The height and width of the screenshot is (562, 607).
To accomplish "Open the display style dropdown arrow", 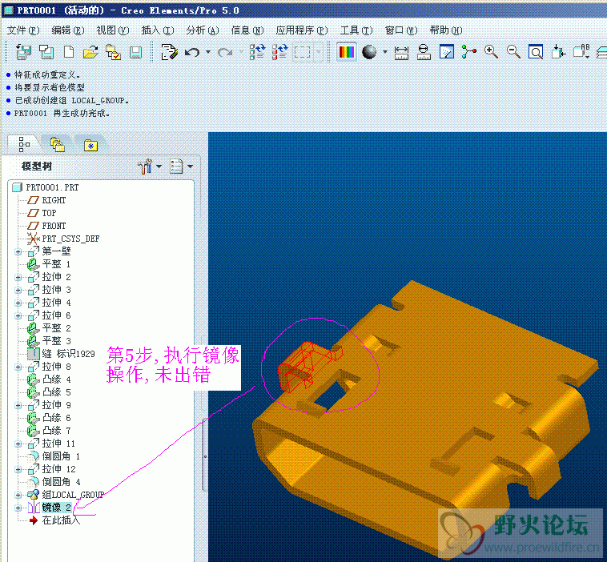I will [385, 52].
